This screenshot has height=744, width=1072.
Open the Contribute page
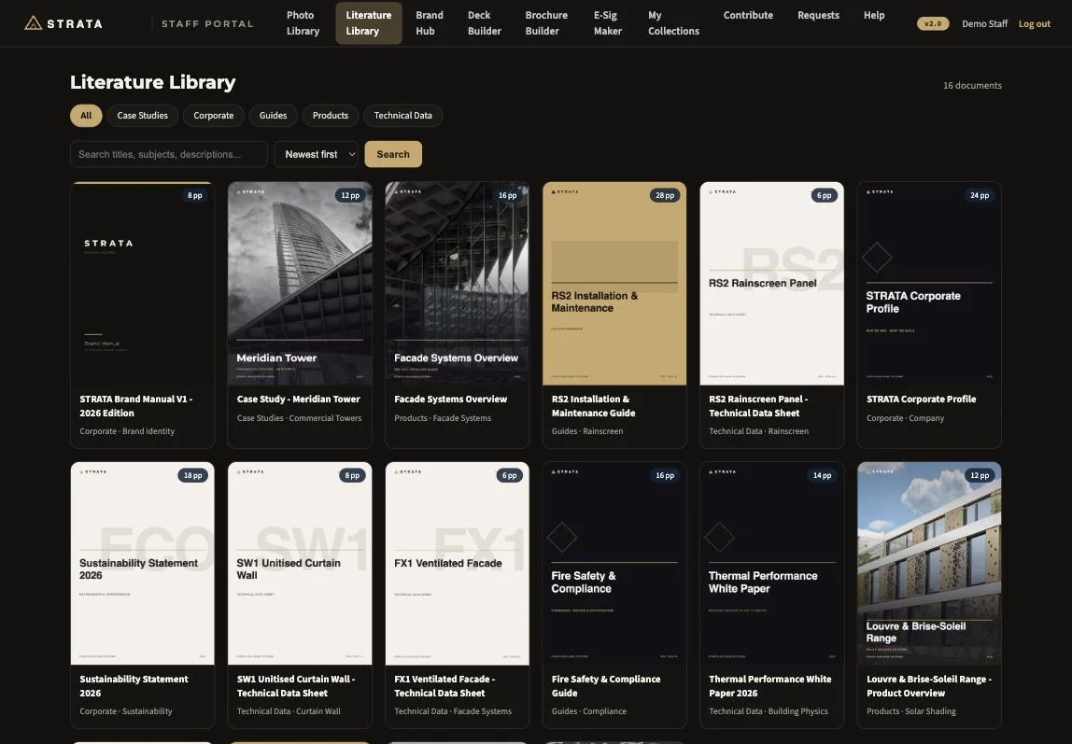click(748, 15)
